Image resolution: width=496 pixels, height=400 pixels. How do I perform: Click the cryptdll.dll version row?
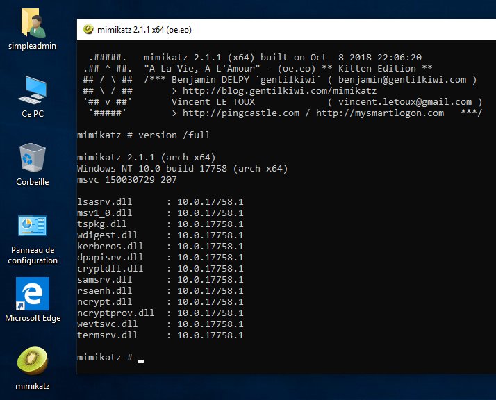(160, 268)
